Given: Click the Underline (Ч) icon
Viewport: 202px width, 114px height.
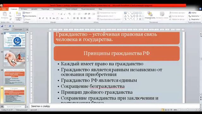Looking at the screenshot, I should [x=47, y=18].
